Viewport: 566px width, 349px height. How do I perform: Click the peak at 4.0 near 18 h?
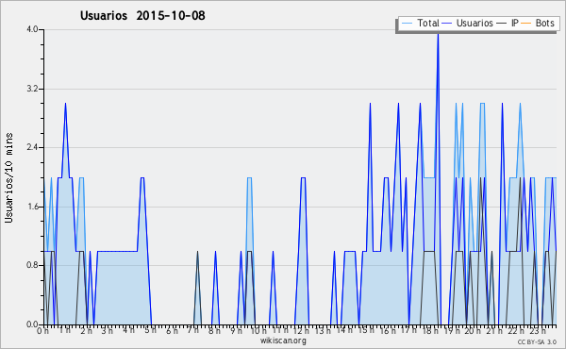[438, 34]
